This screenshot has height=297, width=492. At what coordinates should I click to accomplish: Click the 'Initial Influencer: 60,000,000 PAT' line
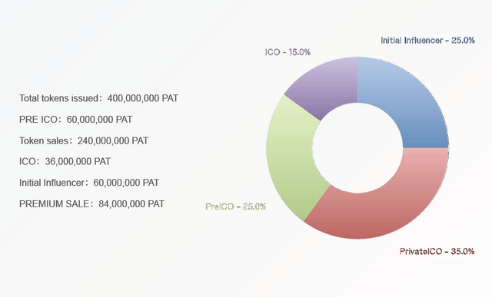click(89, 183)
